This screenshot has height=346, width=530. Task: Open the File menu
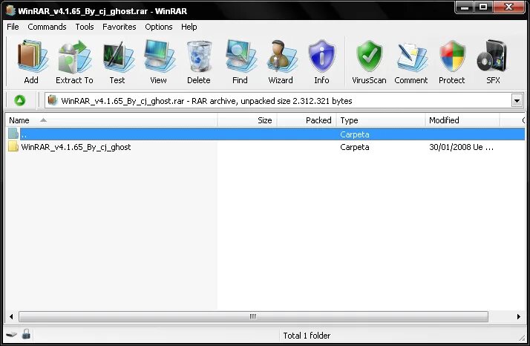[x=13, y=27]
